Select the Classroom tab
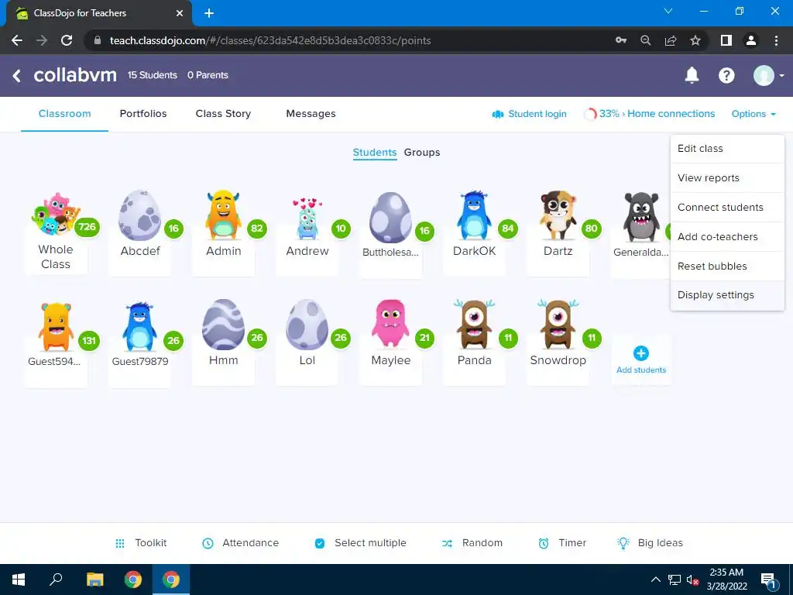Screen dimensions: 793x595 65,114
